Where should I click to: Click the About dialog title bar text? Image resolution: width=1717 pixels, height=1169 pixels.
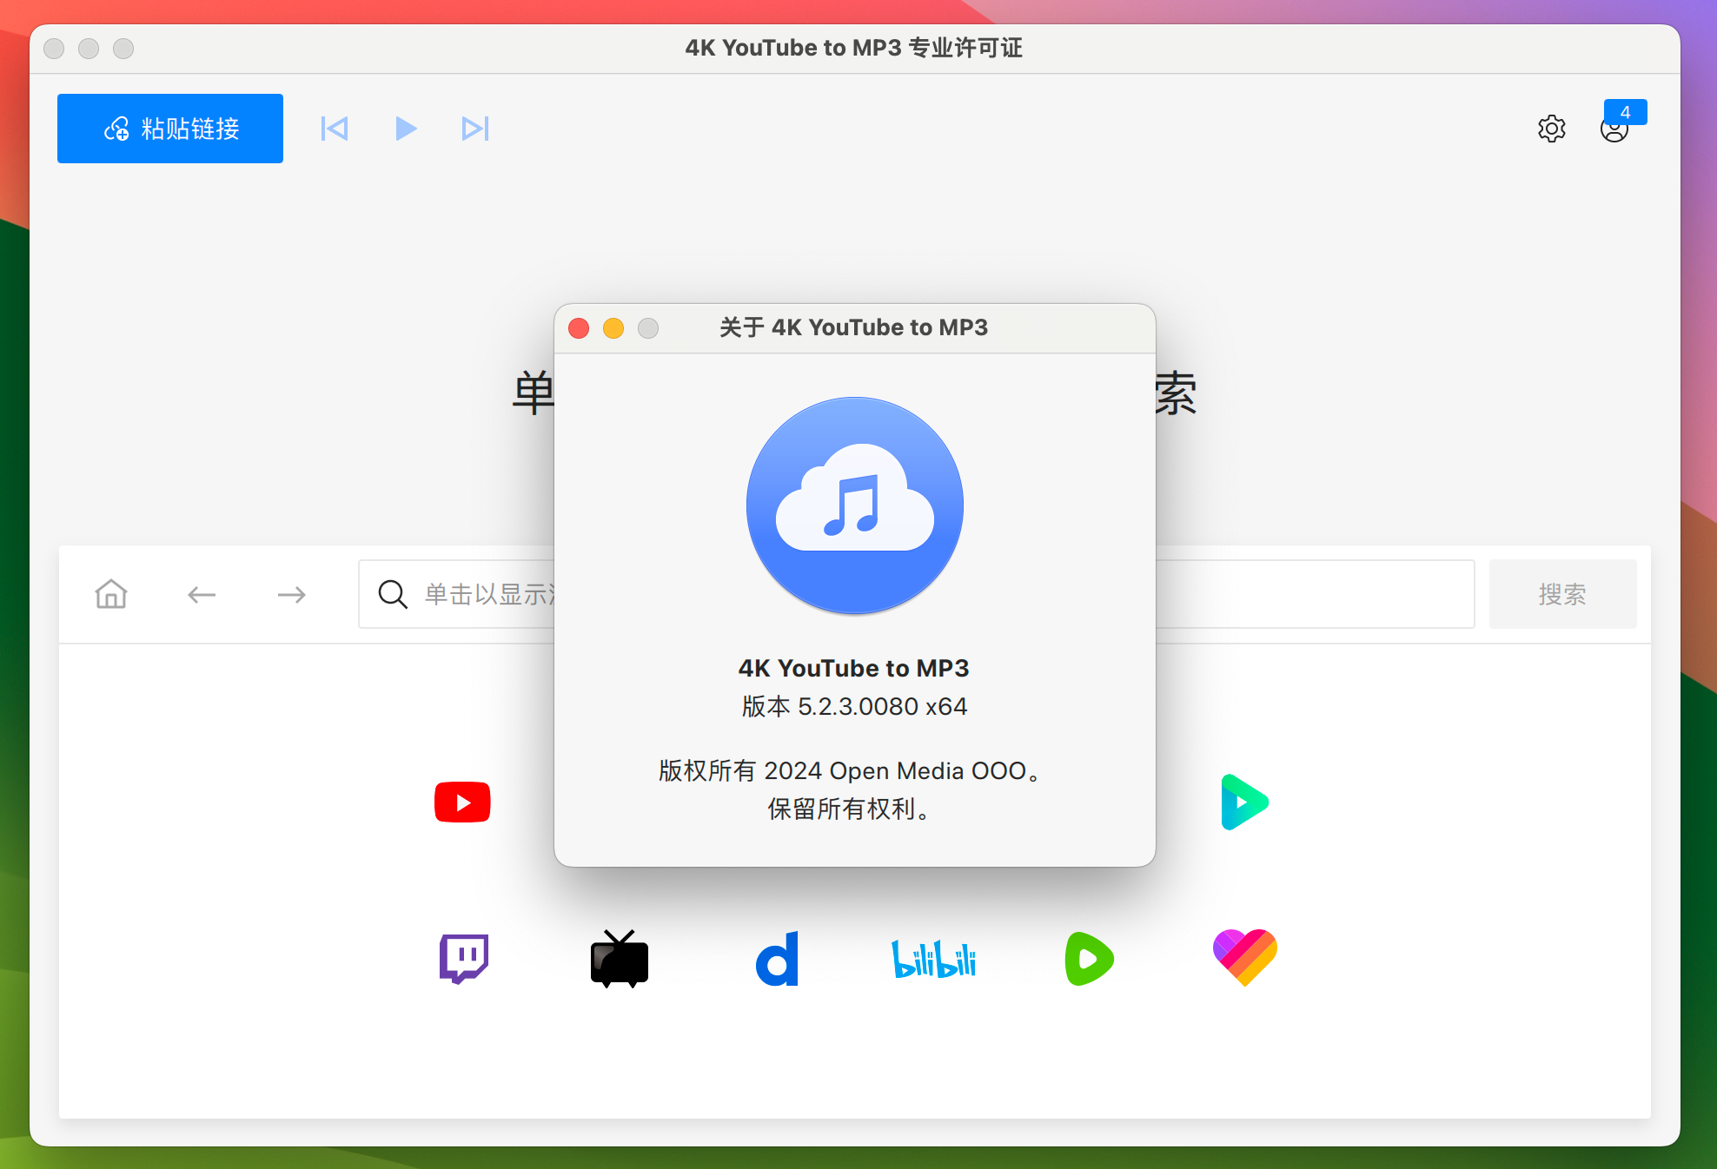854,327
